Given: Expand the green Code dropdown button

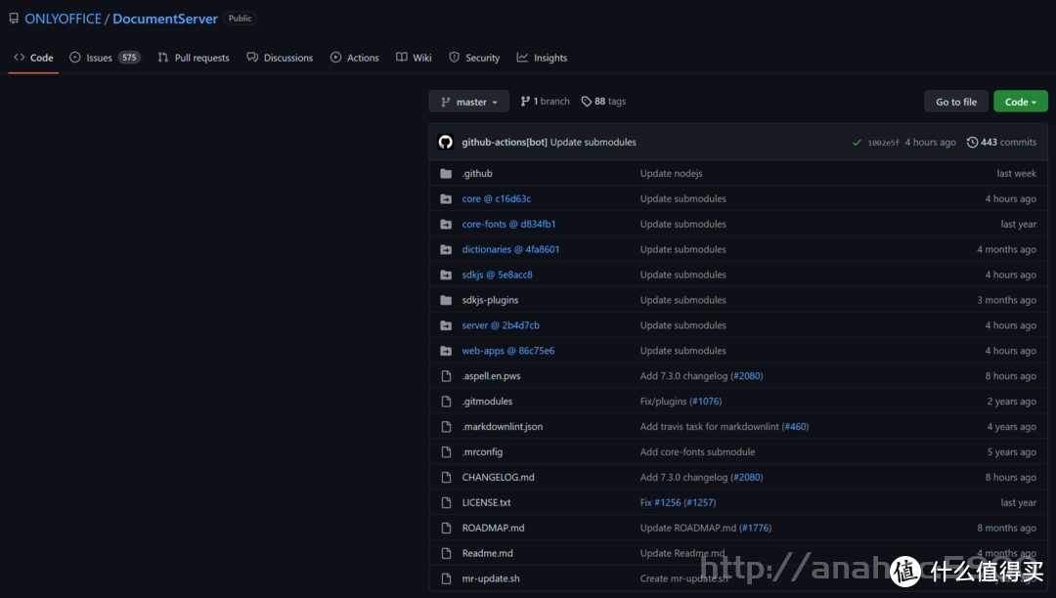Looking at the screenshot, I should tap(1020, 102).
